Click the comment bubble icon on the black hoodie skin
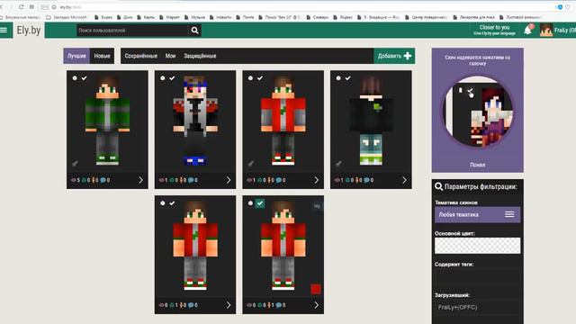The height and width of the screenshot is (324, 576). click(366, 180)
